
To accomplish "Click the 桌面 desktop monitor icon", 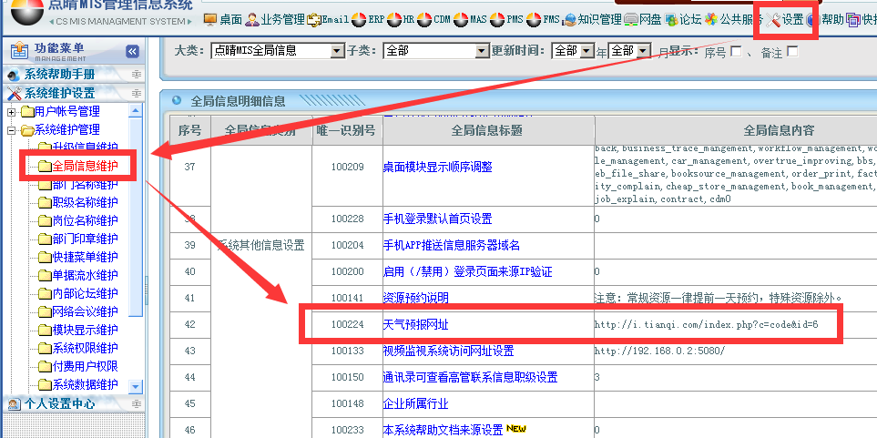I will (x=210, y=19).
